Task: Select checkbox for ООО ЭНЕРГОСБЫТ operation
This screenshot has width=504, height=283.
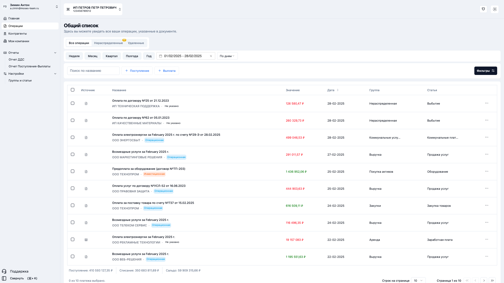Action: (73, 137)
